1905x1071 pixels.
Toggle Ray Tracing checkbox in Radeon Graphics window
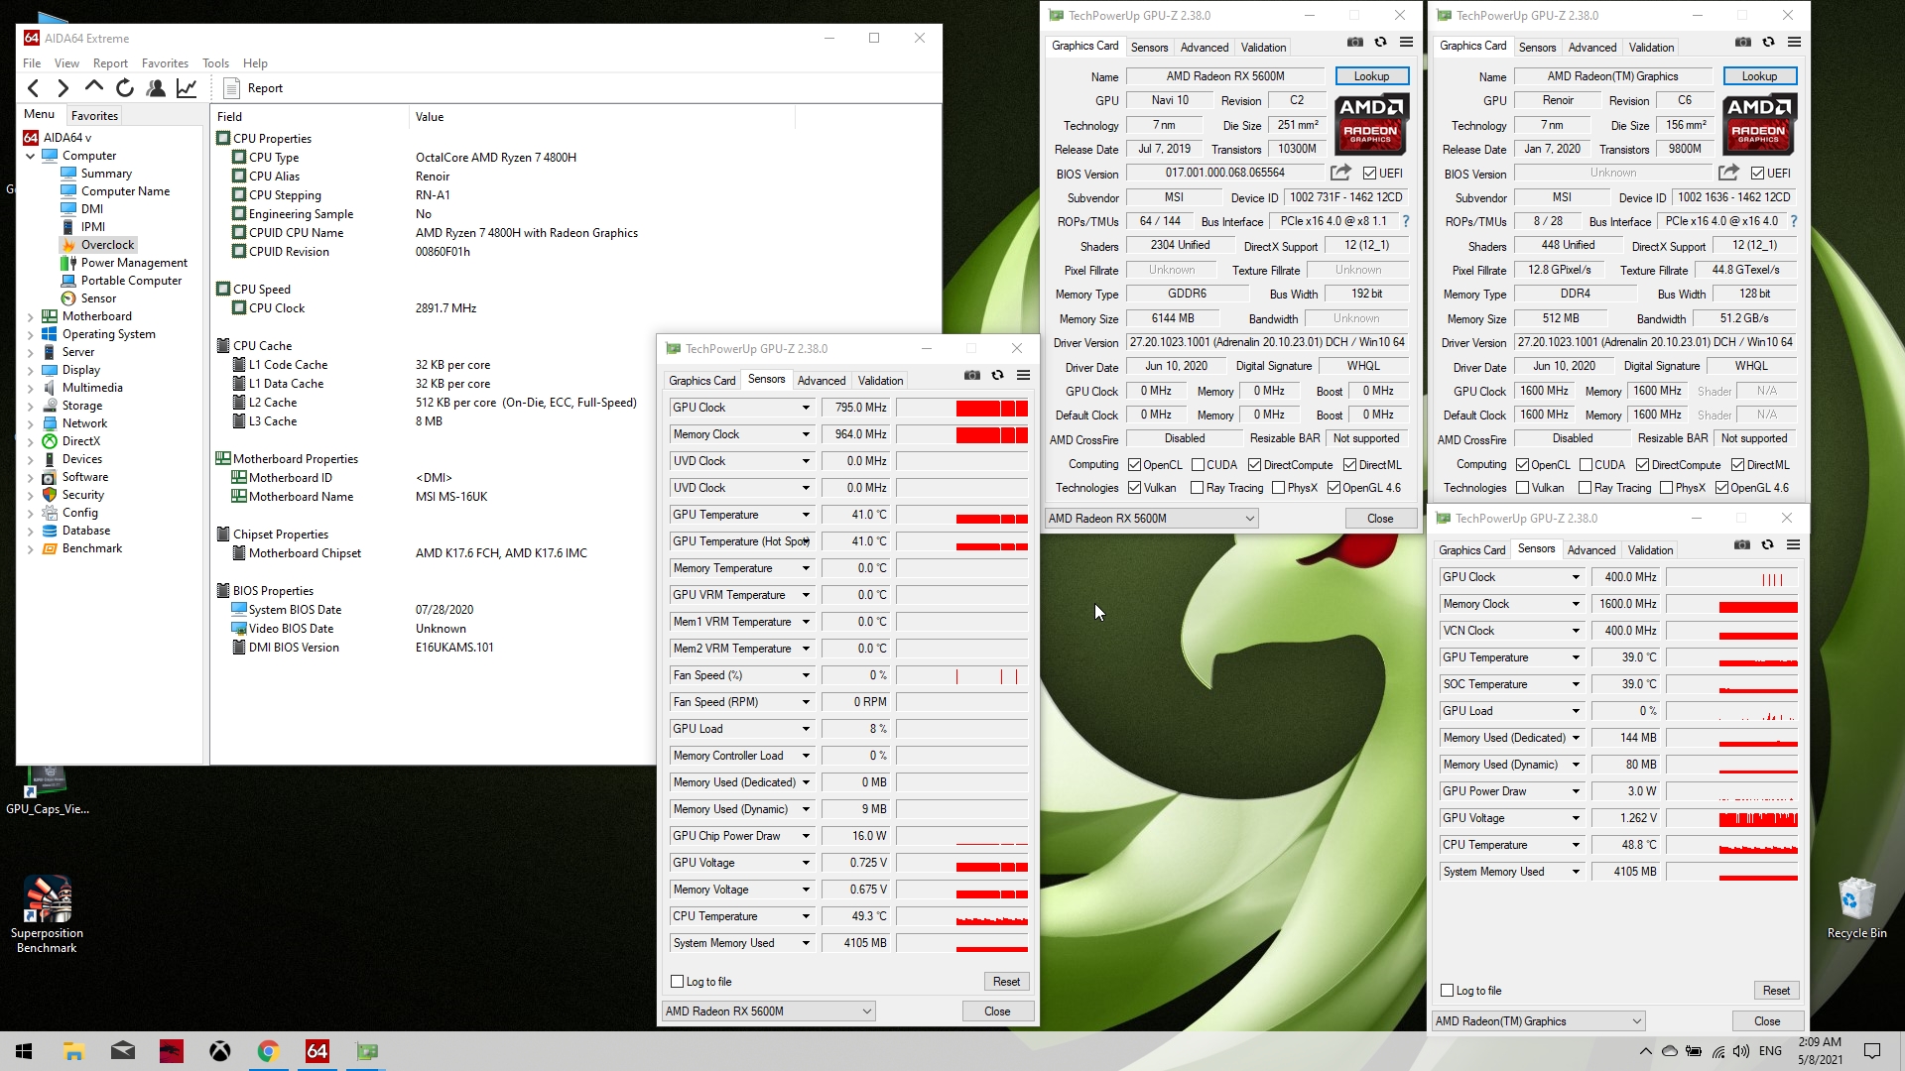click(1586, 488)
